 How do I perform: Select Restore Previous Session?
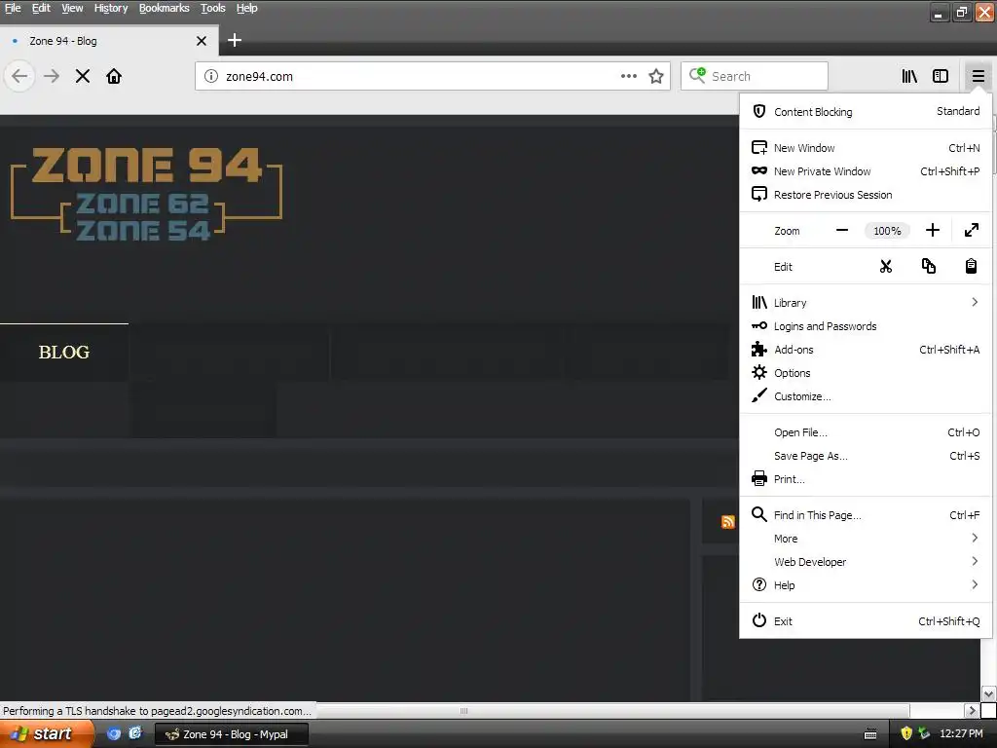[866, 195]
